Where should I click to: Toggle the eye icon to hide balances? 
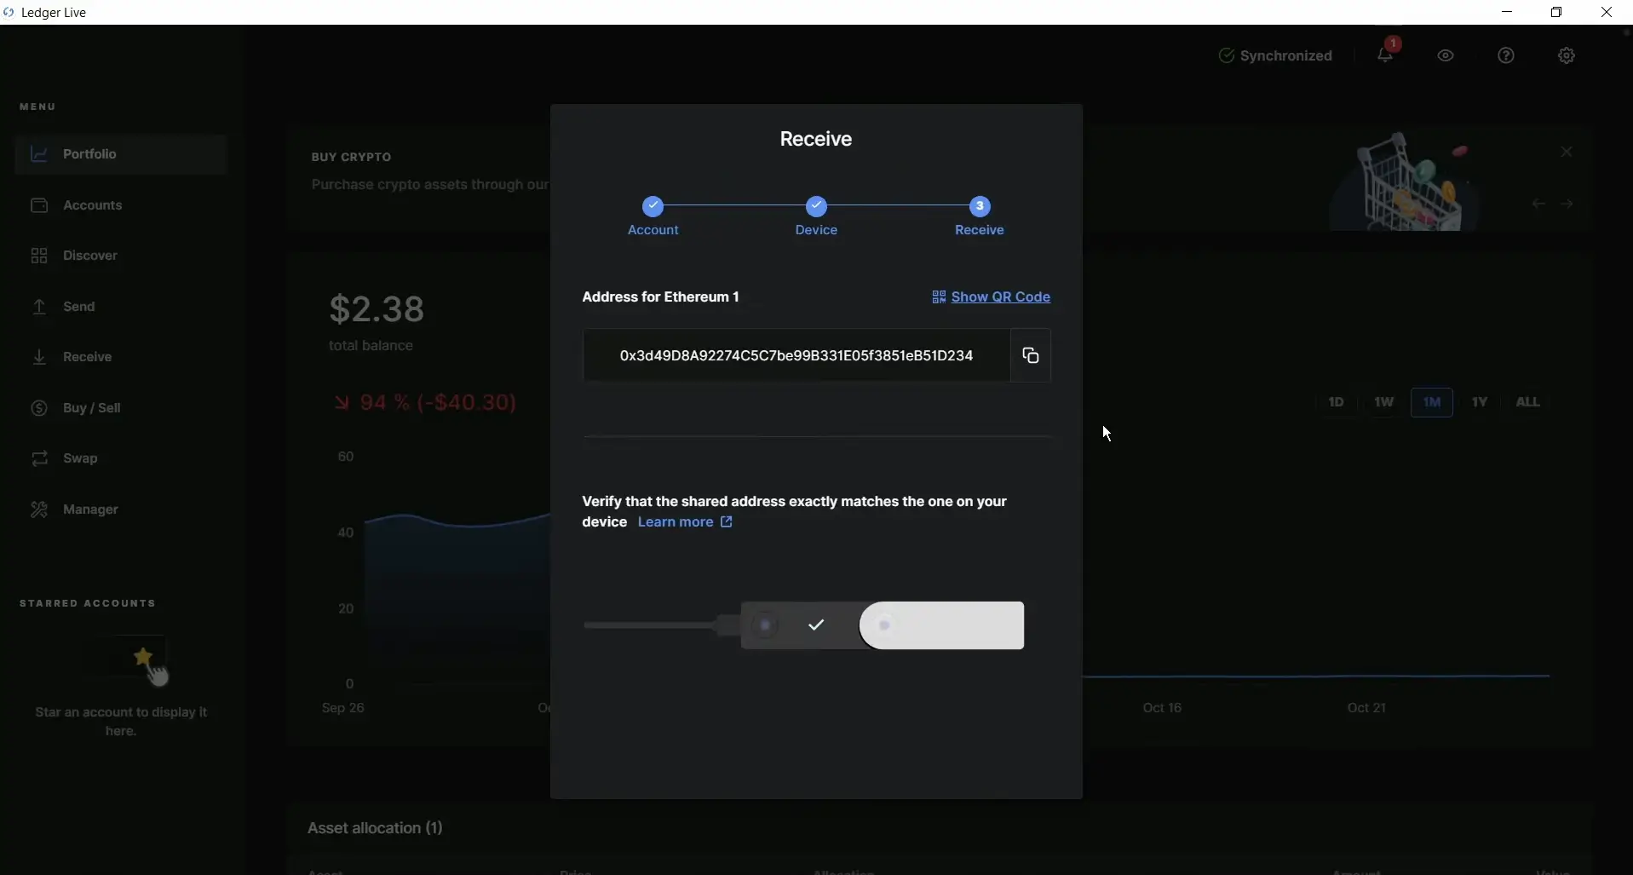pyautogui.click(x=1445, y=55)
